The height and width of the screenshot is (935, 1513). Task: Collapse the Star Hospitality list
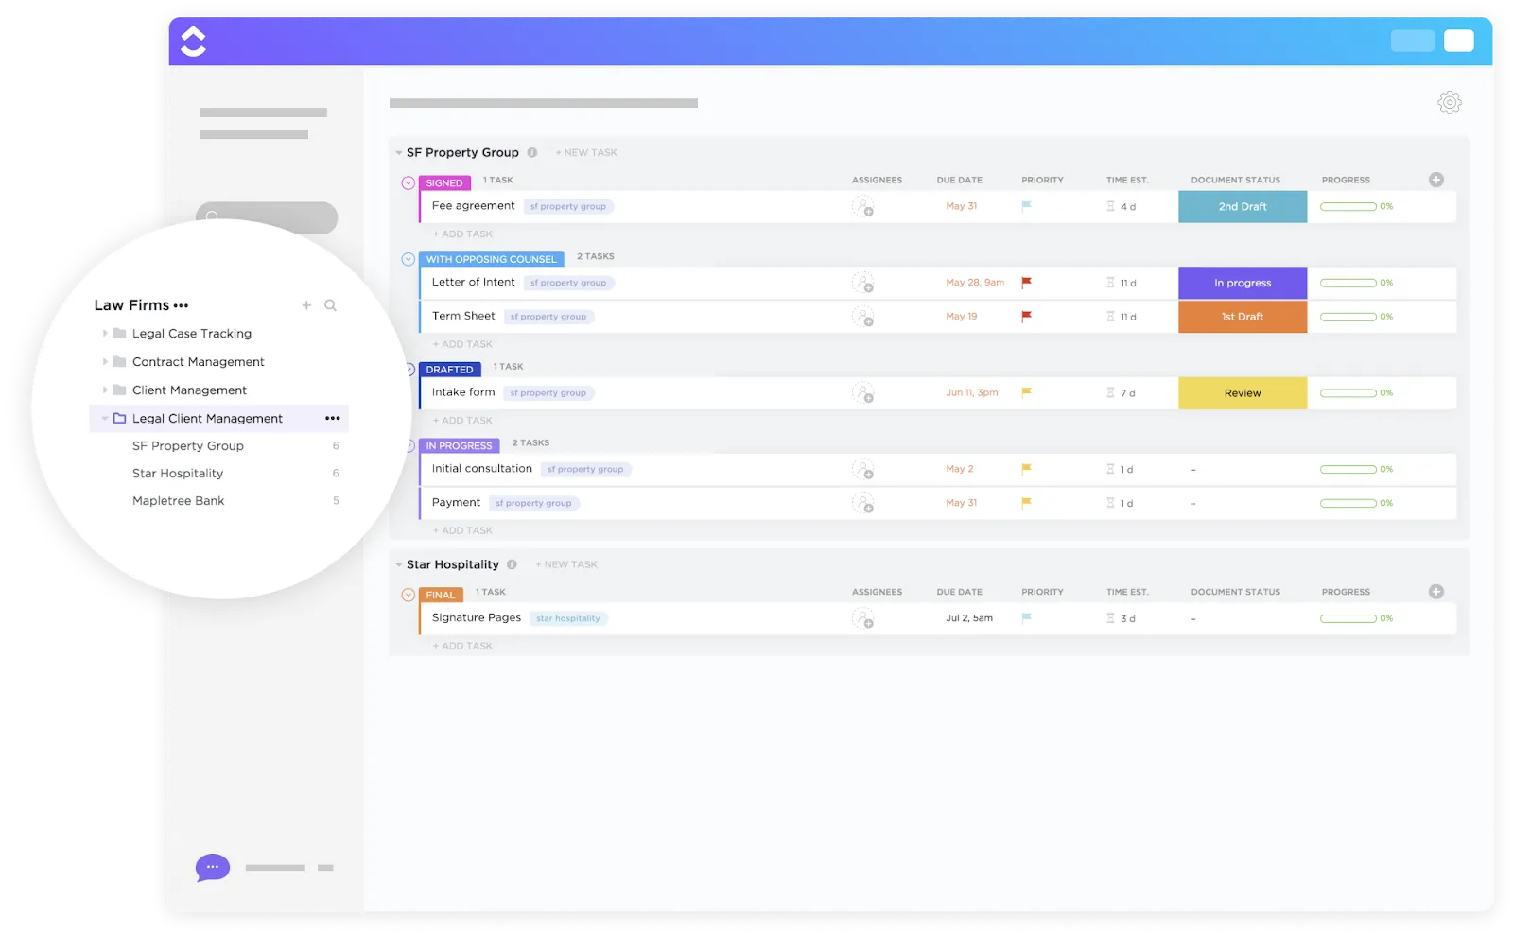pos(399,565)
